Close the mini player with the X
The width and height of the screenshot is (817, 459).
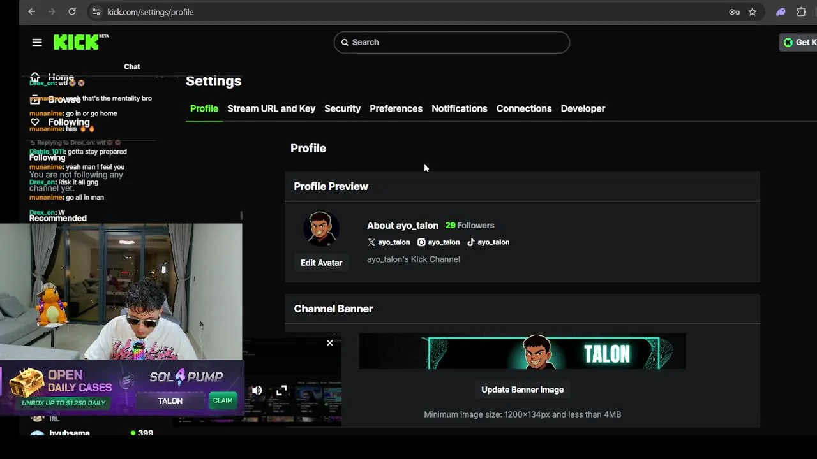point(330,343)
